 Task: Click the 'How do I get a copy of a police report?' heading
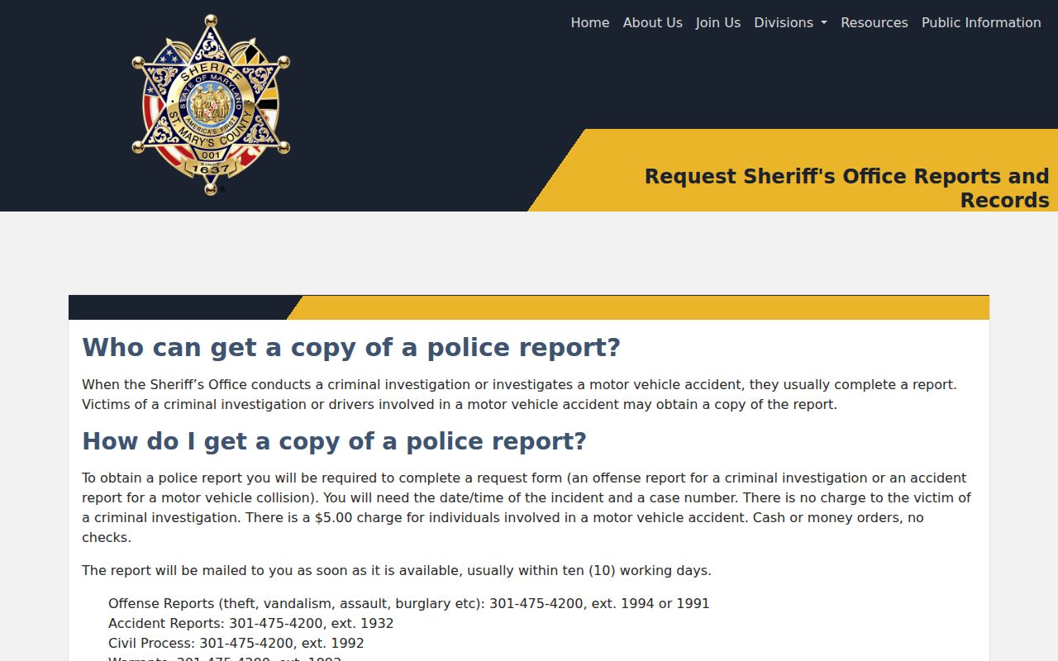(334, 441)
